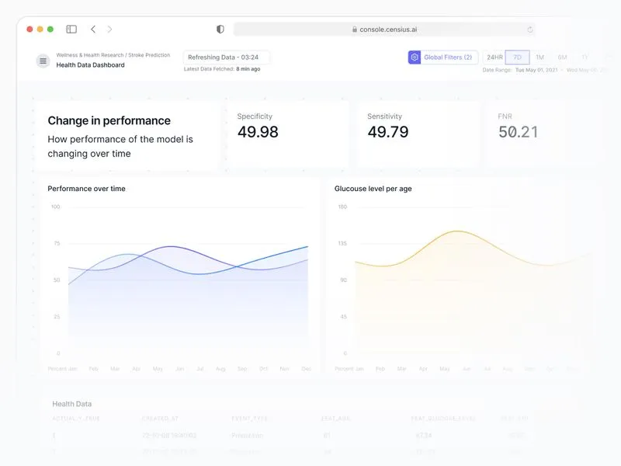The image size is (621, 466).
Task: Go back with the browser back arrow
Action: pos(93,30)
